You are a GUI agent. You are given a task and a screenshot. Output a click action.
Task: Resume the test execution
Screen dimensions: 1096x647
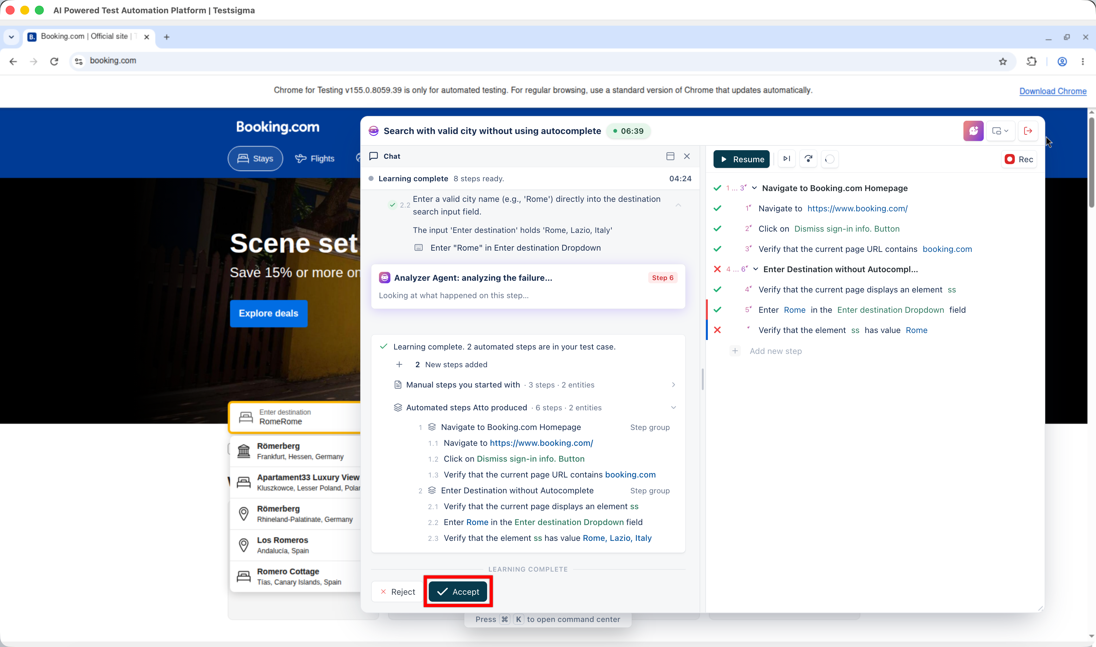(741, 159)
